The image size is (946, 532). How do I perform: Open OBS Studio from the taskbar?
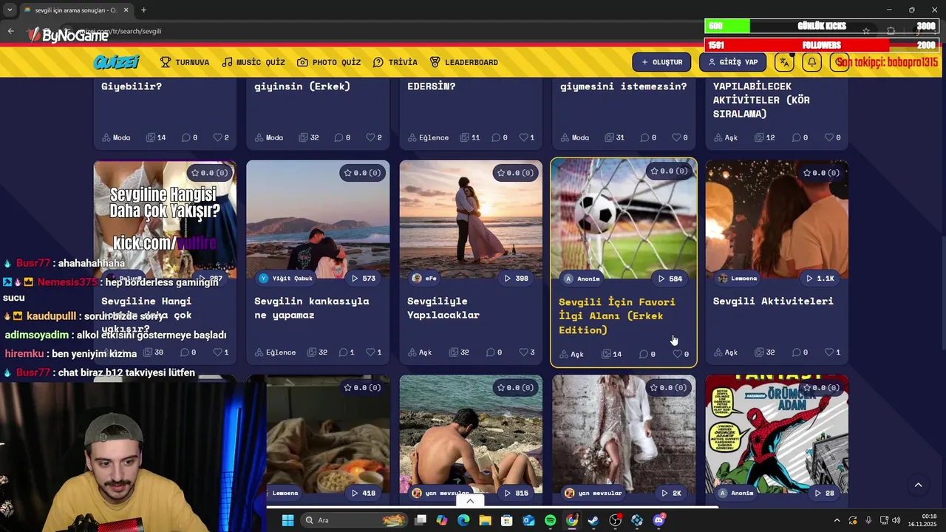(x=615, y=520)
